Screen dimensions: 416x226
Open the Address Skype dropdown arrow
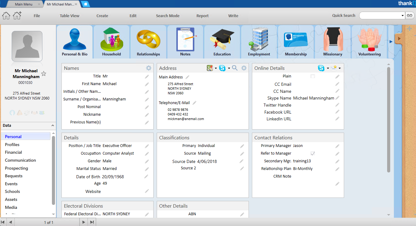(229, 68)
